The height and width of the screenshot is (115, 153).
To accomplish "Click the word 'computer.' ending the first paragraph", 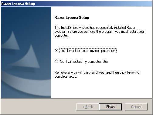I will [61, 36].
